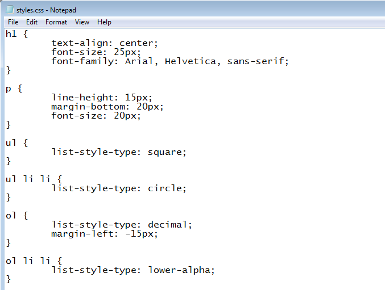Screen dimensions: 385x290
Task: Click on list-style-type: decimal line
Action: (122, 225)
